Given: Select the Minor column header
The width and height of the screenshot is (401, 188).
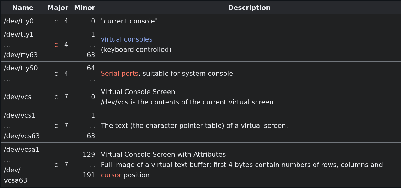Looking at the screenshot, I should tap(84, 8).
